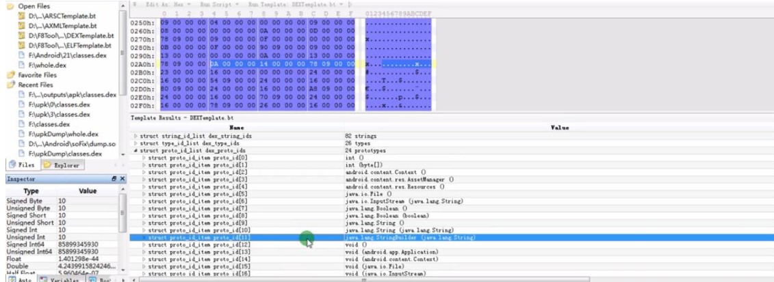Screen dimensions: 774x282
Task: Click value 'java.io.InputStream (java.lang.String)'
Action: (404, 201)
